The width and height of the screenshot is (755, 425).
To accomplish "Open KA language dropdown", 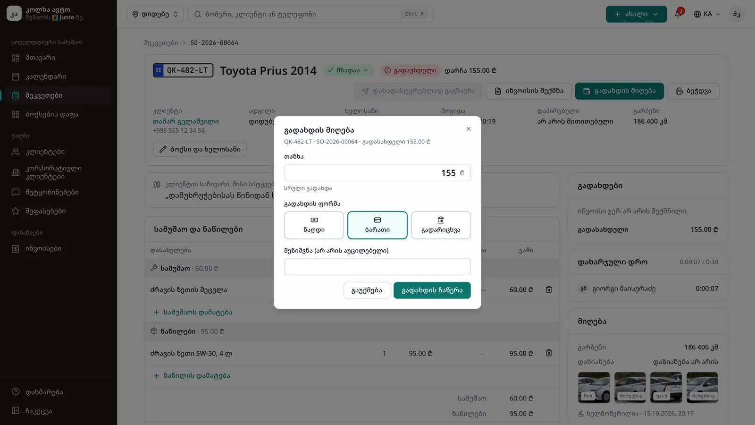I will tap(707, 14).
